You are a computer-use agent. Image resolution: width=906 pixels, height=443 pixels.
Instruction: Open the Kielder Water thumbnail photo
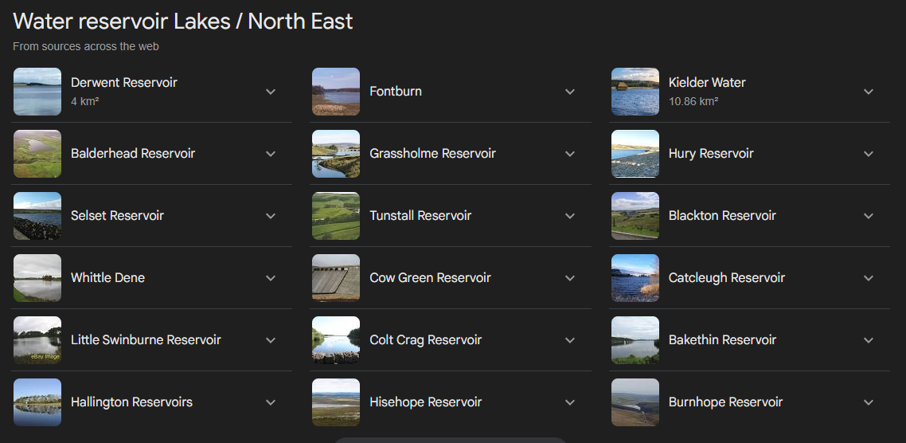(x=635, y=92)
